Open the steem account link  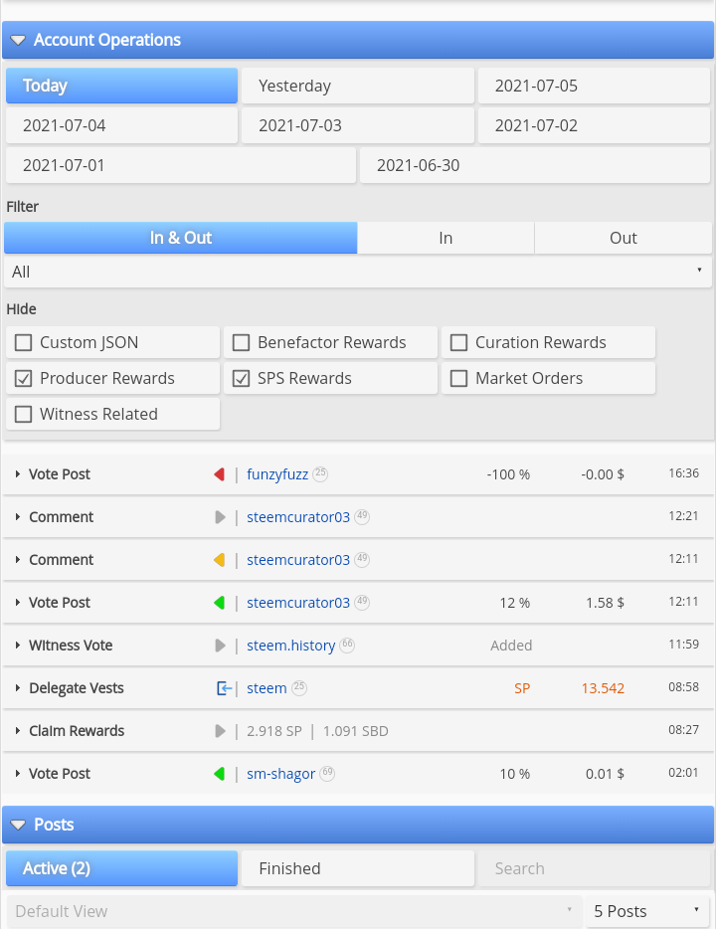coord(267,688)
